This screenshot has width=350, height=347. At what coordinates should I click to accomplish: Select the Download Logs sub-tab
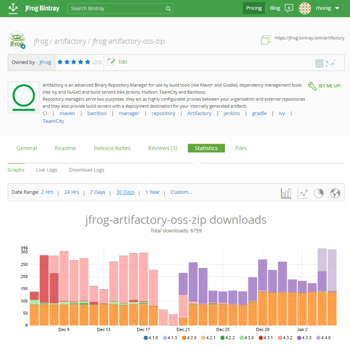(87, 170)
